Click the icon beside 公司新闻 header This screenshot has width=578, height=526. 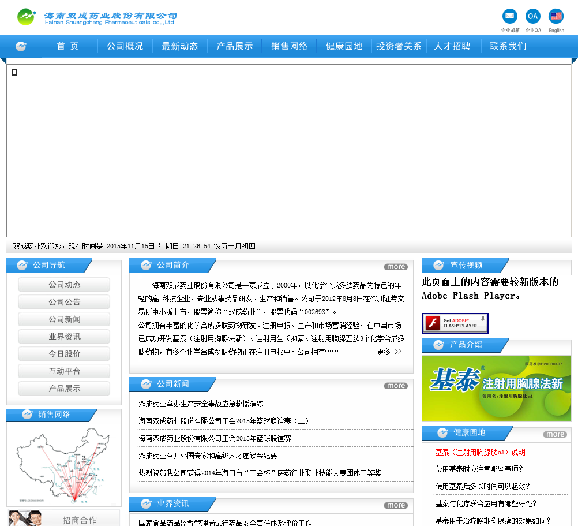click(x=147, y=385)
